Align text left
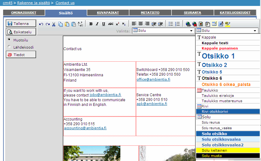Screen dimensions: 261x161 point(134,24)
